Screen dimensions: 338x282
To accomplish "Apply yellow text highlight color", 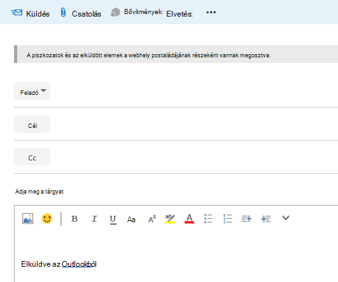I will pos(170,218).
